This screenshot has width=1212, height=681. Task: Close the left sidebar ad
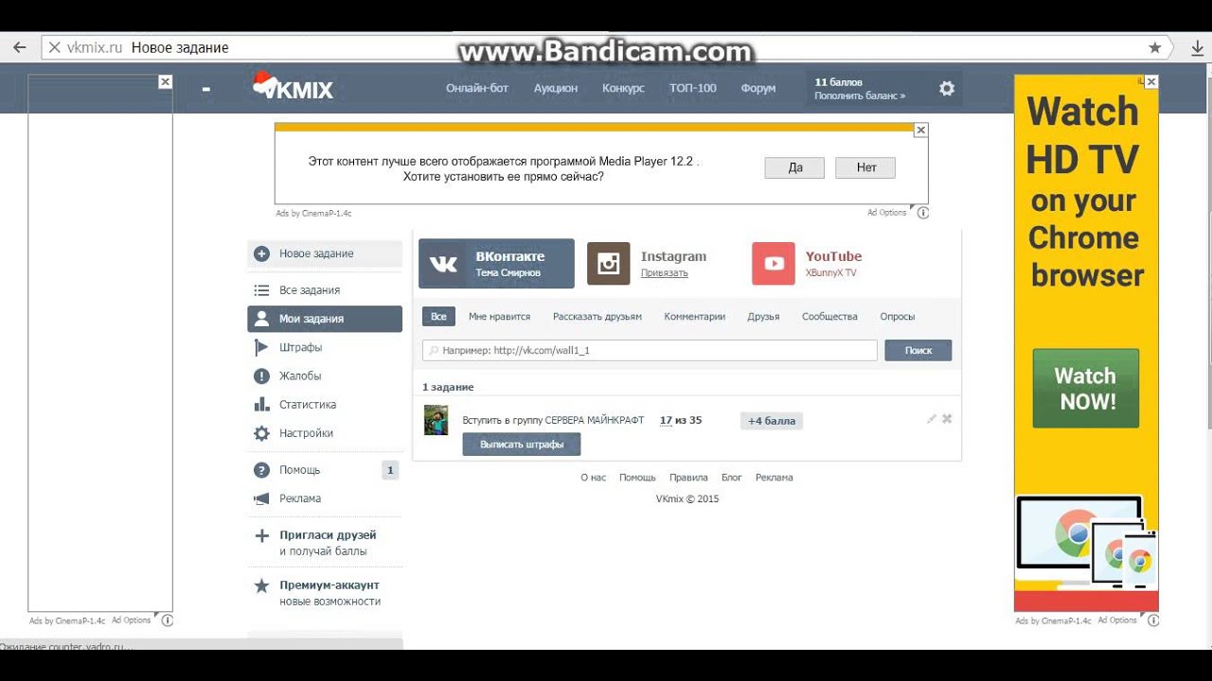pos(166,82)
